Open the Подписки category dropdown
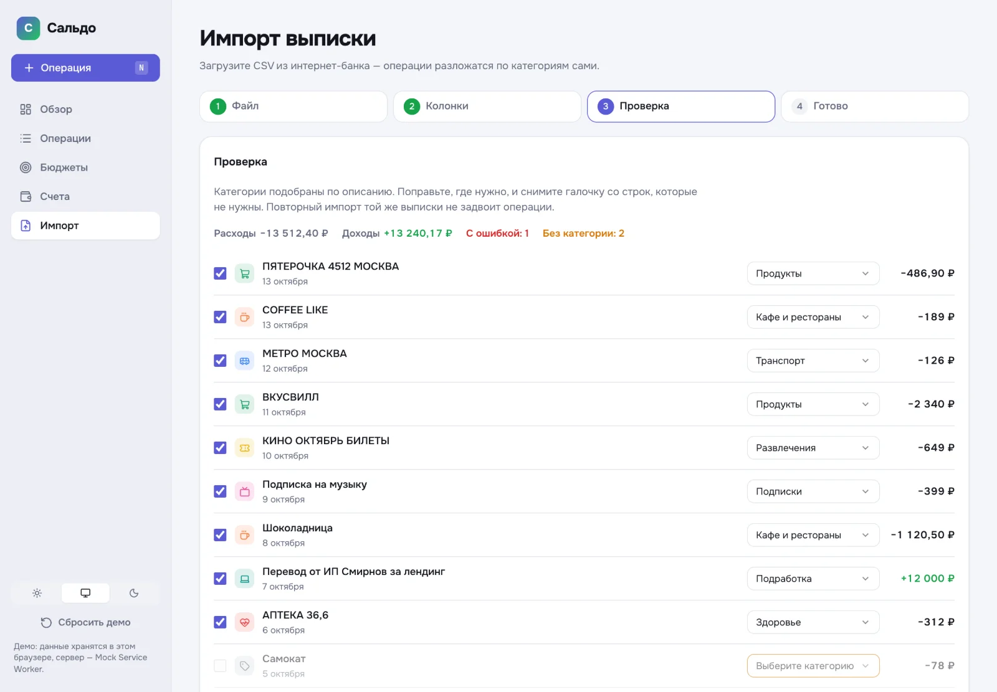This screenshot has height=692, width=997. coord(813,491)
